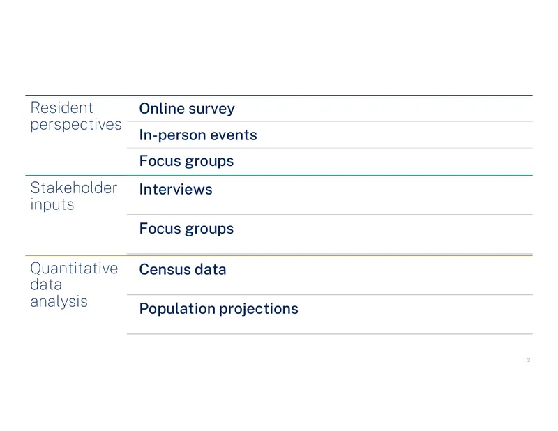Click the slide page number 3

(x=529, y=360)
